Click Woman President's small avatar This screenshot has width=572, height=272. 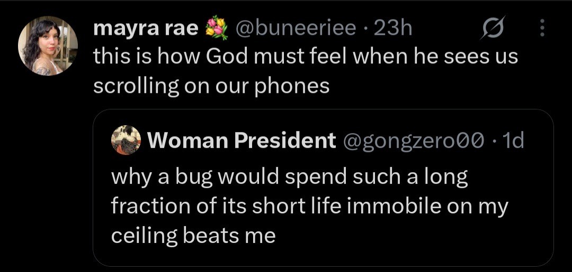(126, 140)
